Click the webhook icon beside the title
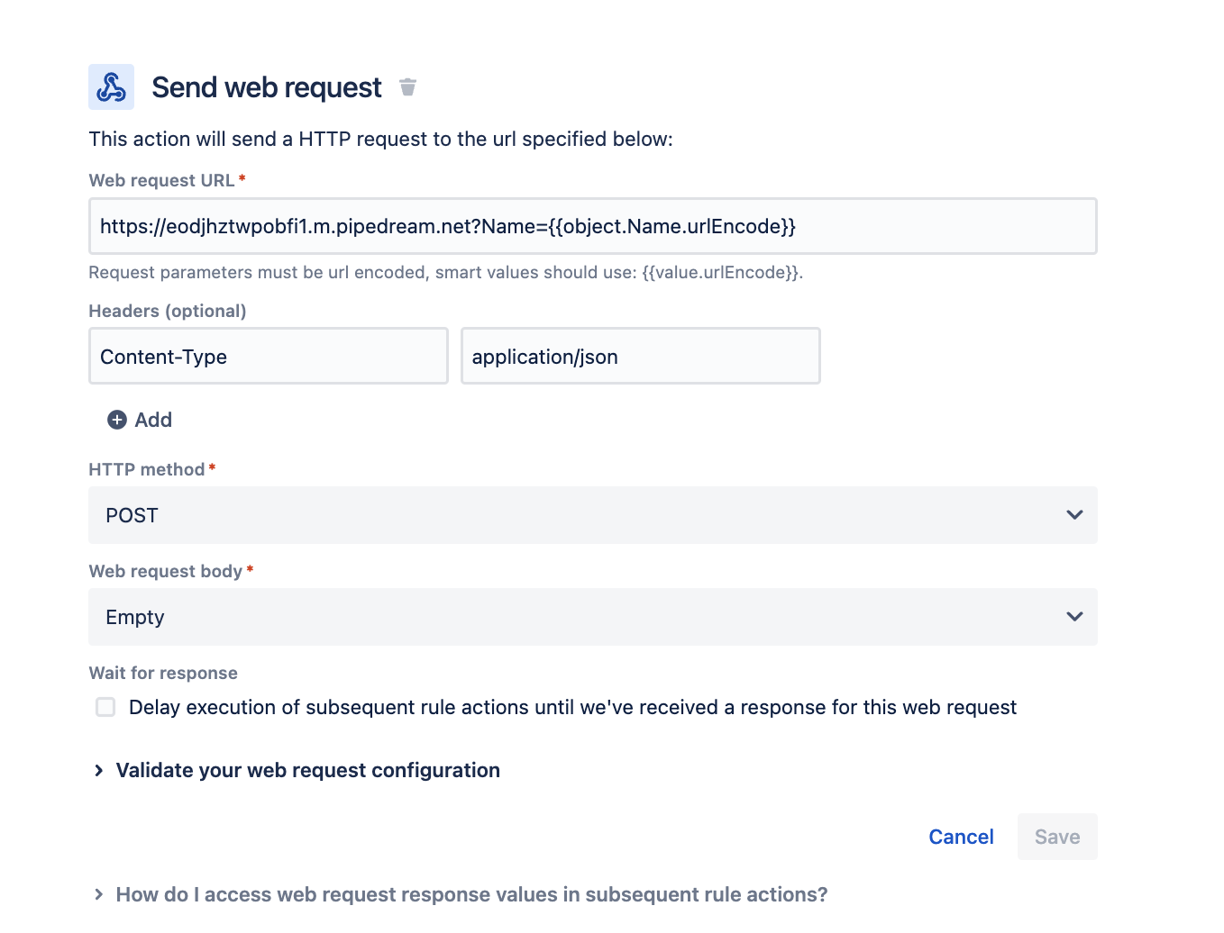 click(x=111, y=87)
